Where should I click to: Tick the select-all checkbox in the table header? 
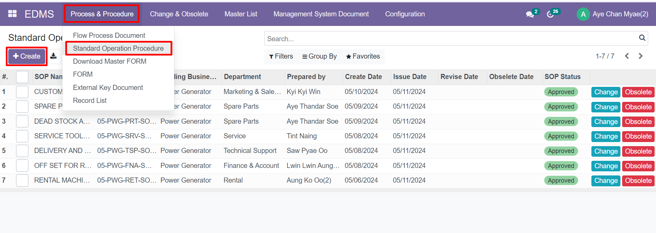click(22, 77)
